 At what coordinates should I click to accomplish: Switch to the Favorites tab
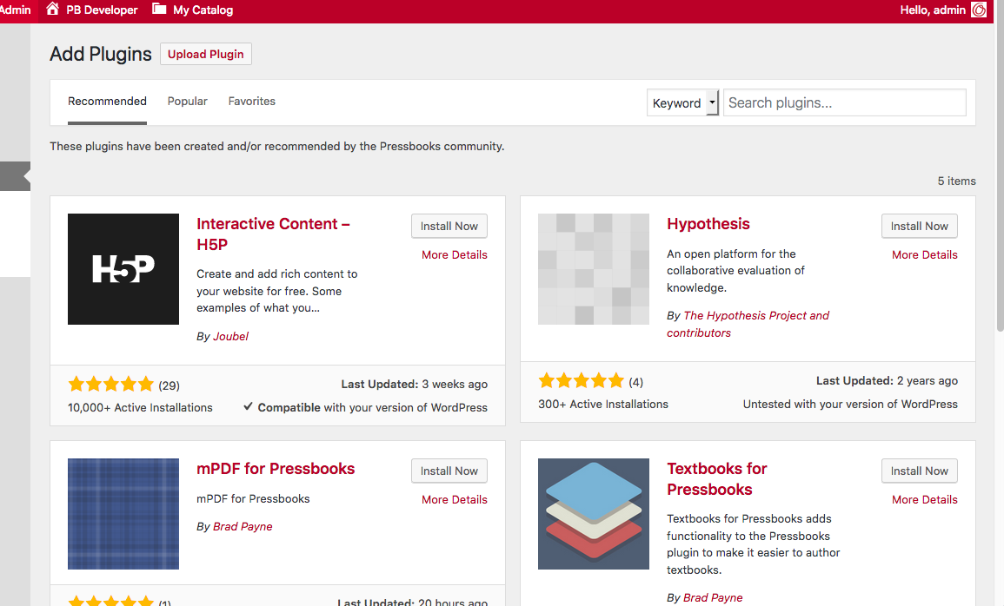251,101
